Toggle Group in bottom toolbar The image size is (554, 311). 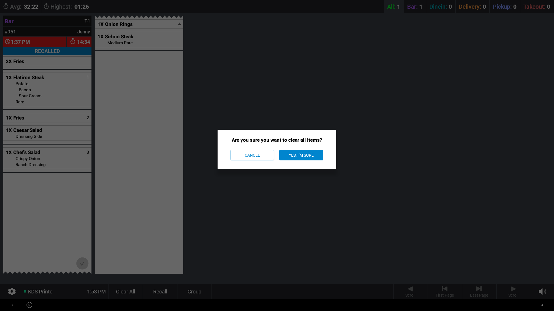(x=194, y=291)
